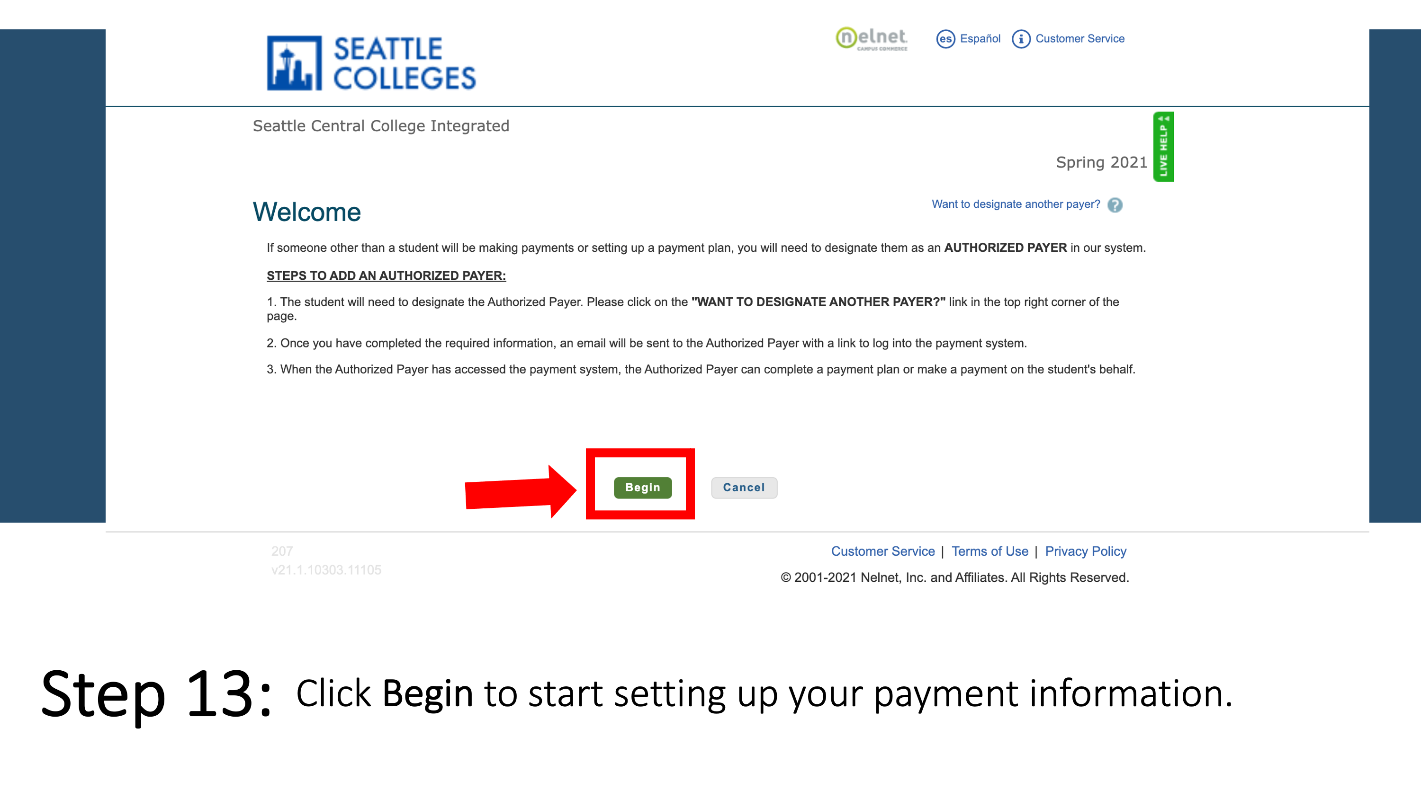Click Begin to start payment setup
1421x799 pixels.
(642, 487)
